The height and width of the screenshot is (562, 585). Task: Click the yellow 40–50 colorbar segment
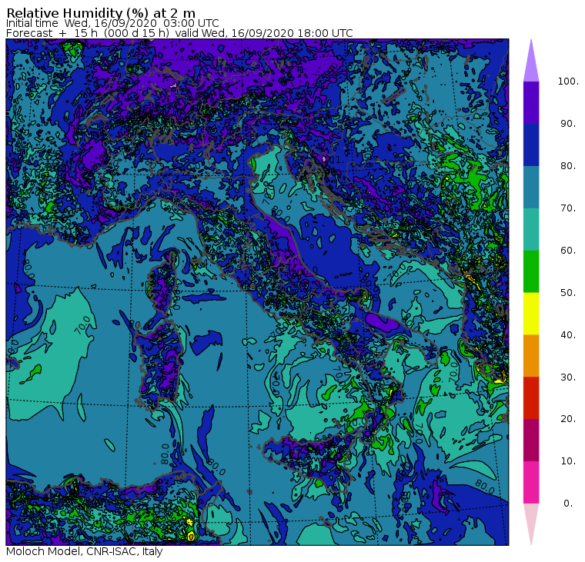tap(531, 314)
